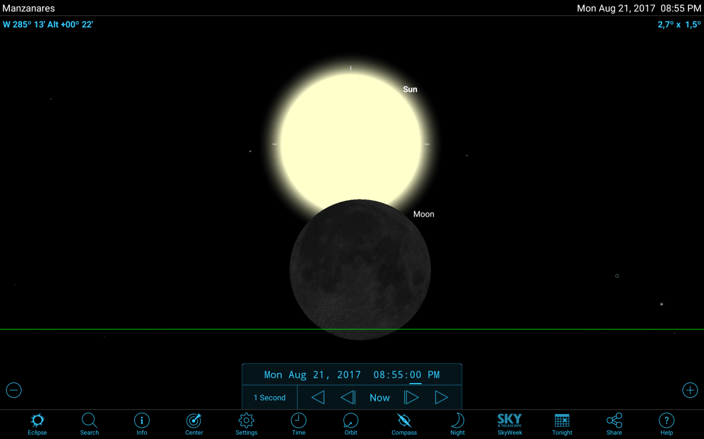Click the date and time field
Screen dimensions: 704x439
pyautogui.click(x=351, y=374)
